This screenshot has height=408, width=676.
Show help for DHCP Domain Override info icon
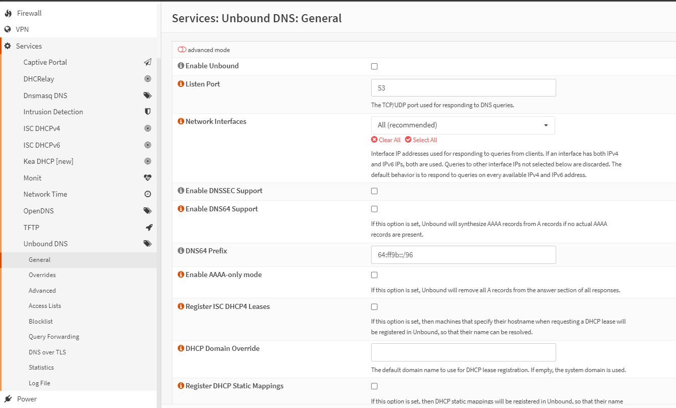click(x=181, y=348)
